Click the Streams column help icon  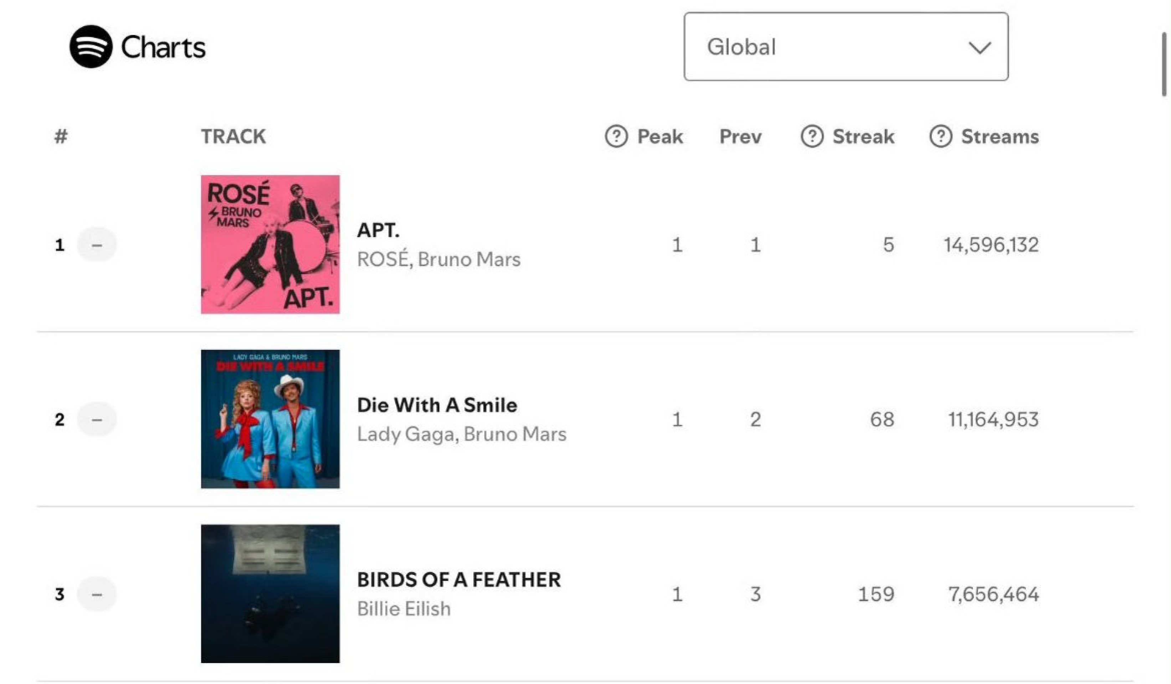coord(940,137)
